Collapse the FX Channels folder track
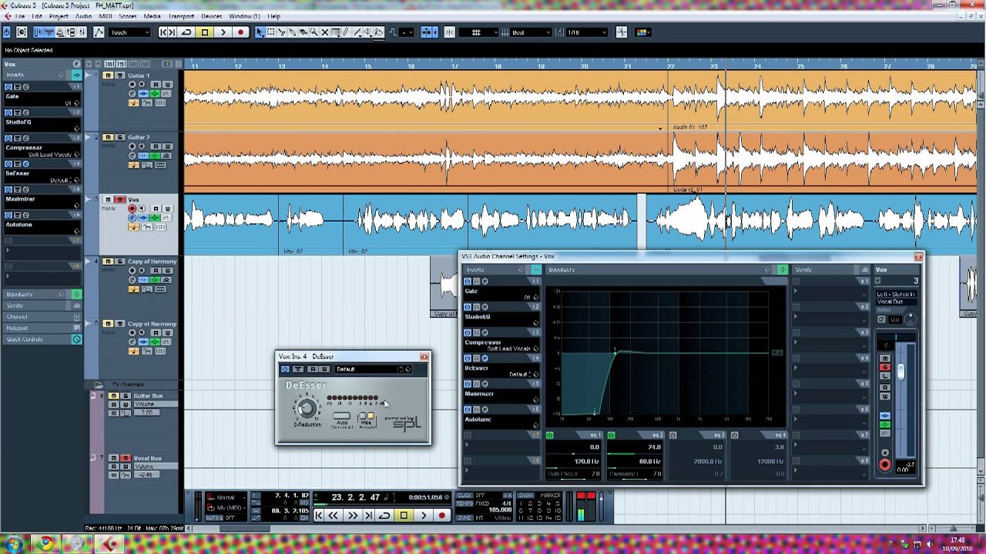This screenshot has width=986, height=554. click(99, 385)
